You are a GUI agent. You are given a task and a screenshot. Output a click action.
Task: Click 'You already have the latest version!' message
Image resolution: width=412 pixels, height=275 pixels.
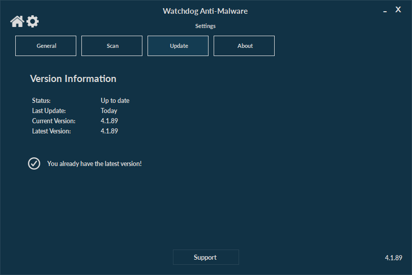[x=94, y=163]
